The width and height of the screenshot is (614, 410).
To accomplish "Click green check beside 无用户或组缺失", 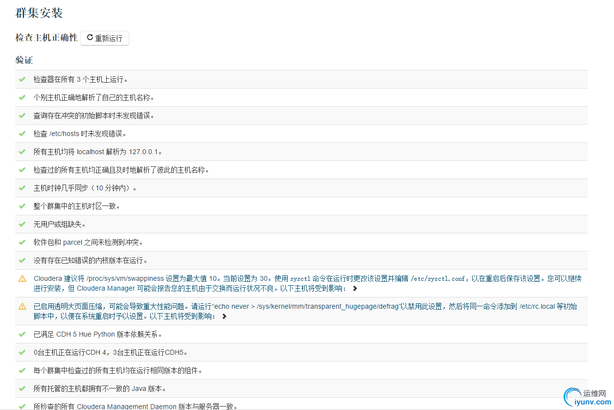I will pyautogui.click(x=22, y=224).
